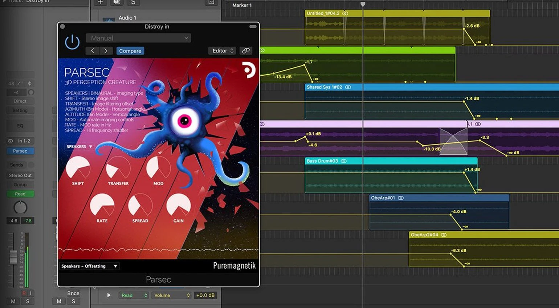Screen dimensions: 559x308
Task: Click the green Read automation button in channel strip
Action: coord(20,194)
